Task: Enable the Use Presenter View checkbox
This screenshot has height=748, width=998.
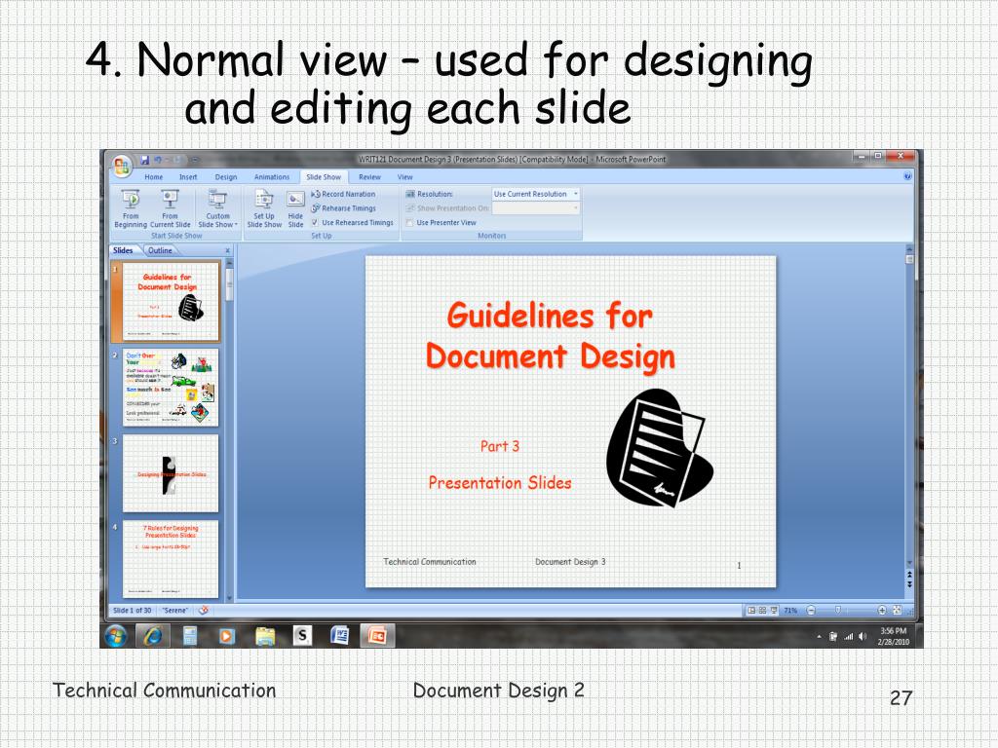Action: (410, 222)
